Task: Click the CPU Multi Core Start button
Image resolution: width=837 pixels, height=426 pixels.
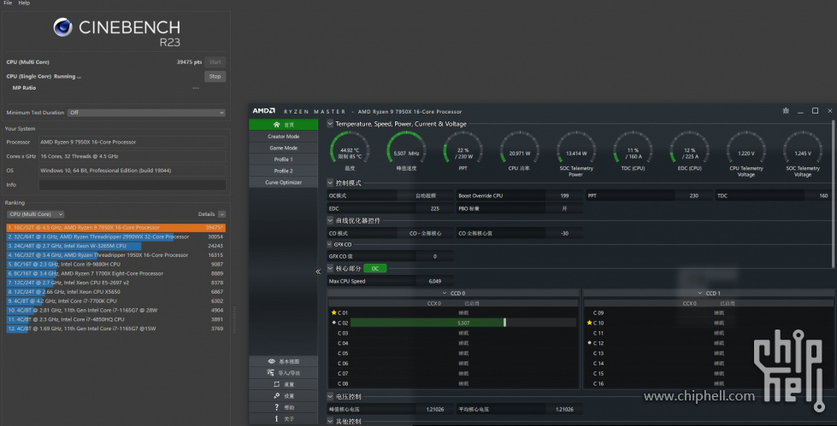Action: pyautogui.click(x=215, y=61)
